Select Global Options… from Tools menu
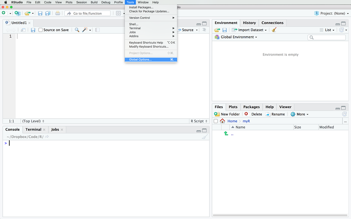Image resolution: width=351 pixels, height=219 pixels. click(140, 60)
